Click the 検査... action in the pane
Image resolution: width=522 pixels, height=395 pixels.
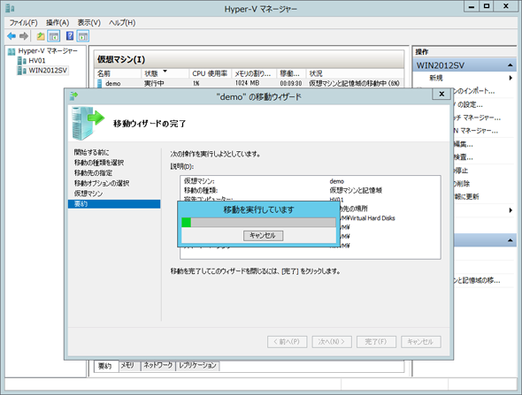[464, 157]
